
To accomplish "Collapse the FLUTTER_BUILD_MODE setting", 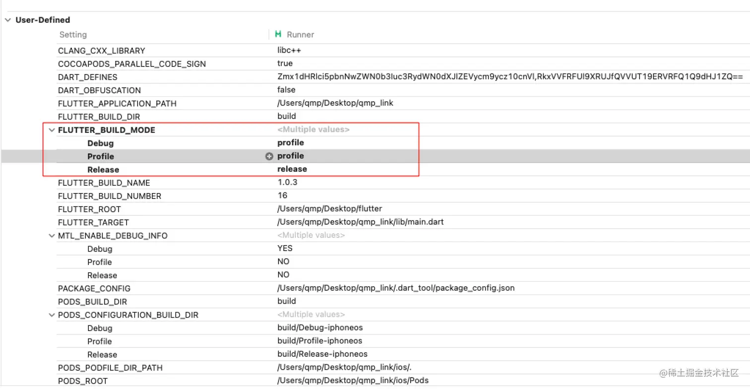I will (52, 130).
